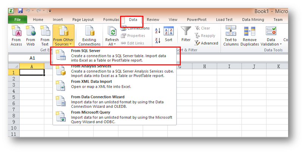The width and height of the screenshot is (304, 153).
Task: Open the Sort dialog icon
Action: 169,31
